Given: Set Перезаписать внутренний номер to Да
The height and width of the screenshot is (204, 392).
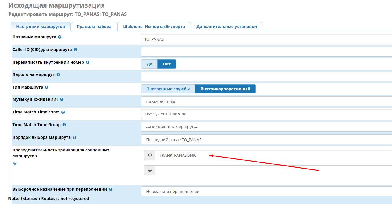Looking at the screenshot, I should (x=149, y=64).
